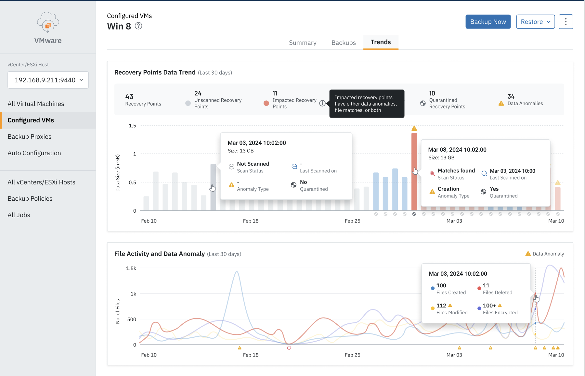Viewport: 585px width, 376px height.
Task: Click the info icon beside Impacted Recovery Points
Action: point(322,103)
